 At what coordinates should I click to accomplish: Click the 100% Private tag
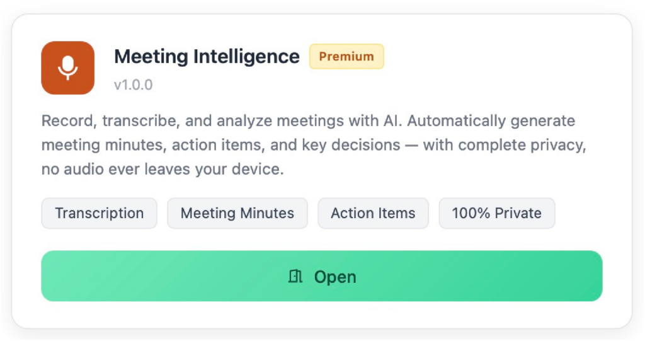click(x=497, y=213)
